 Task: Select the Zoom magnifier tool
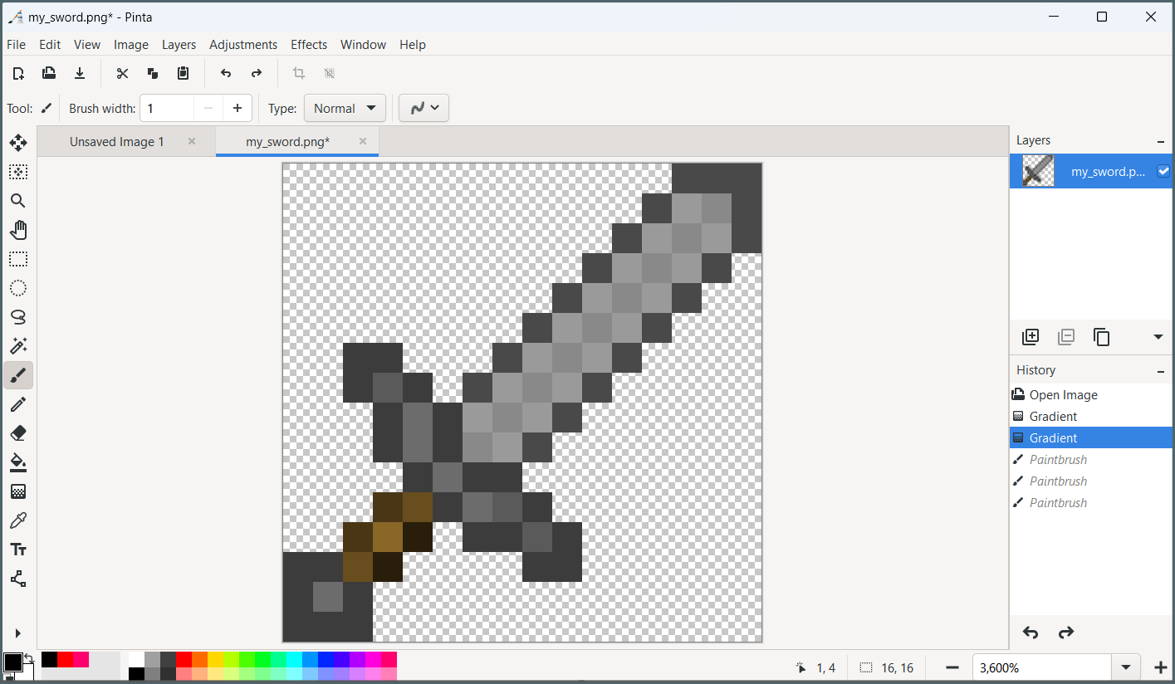(x=18, y=201)
